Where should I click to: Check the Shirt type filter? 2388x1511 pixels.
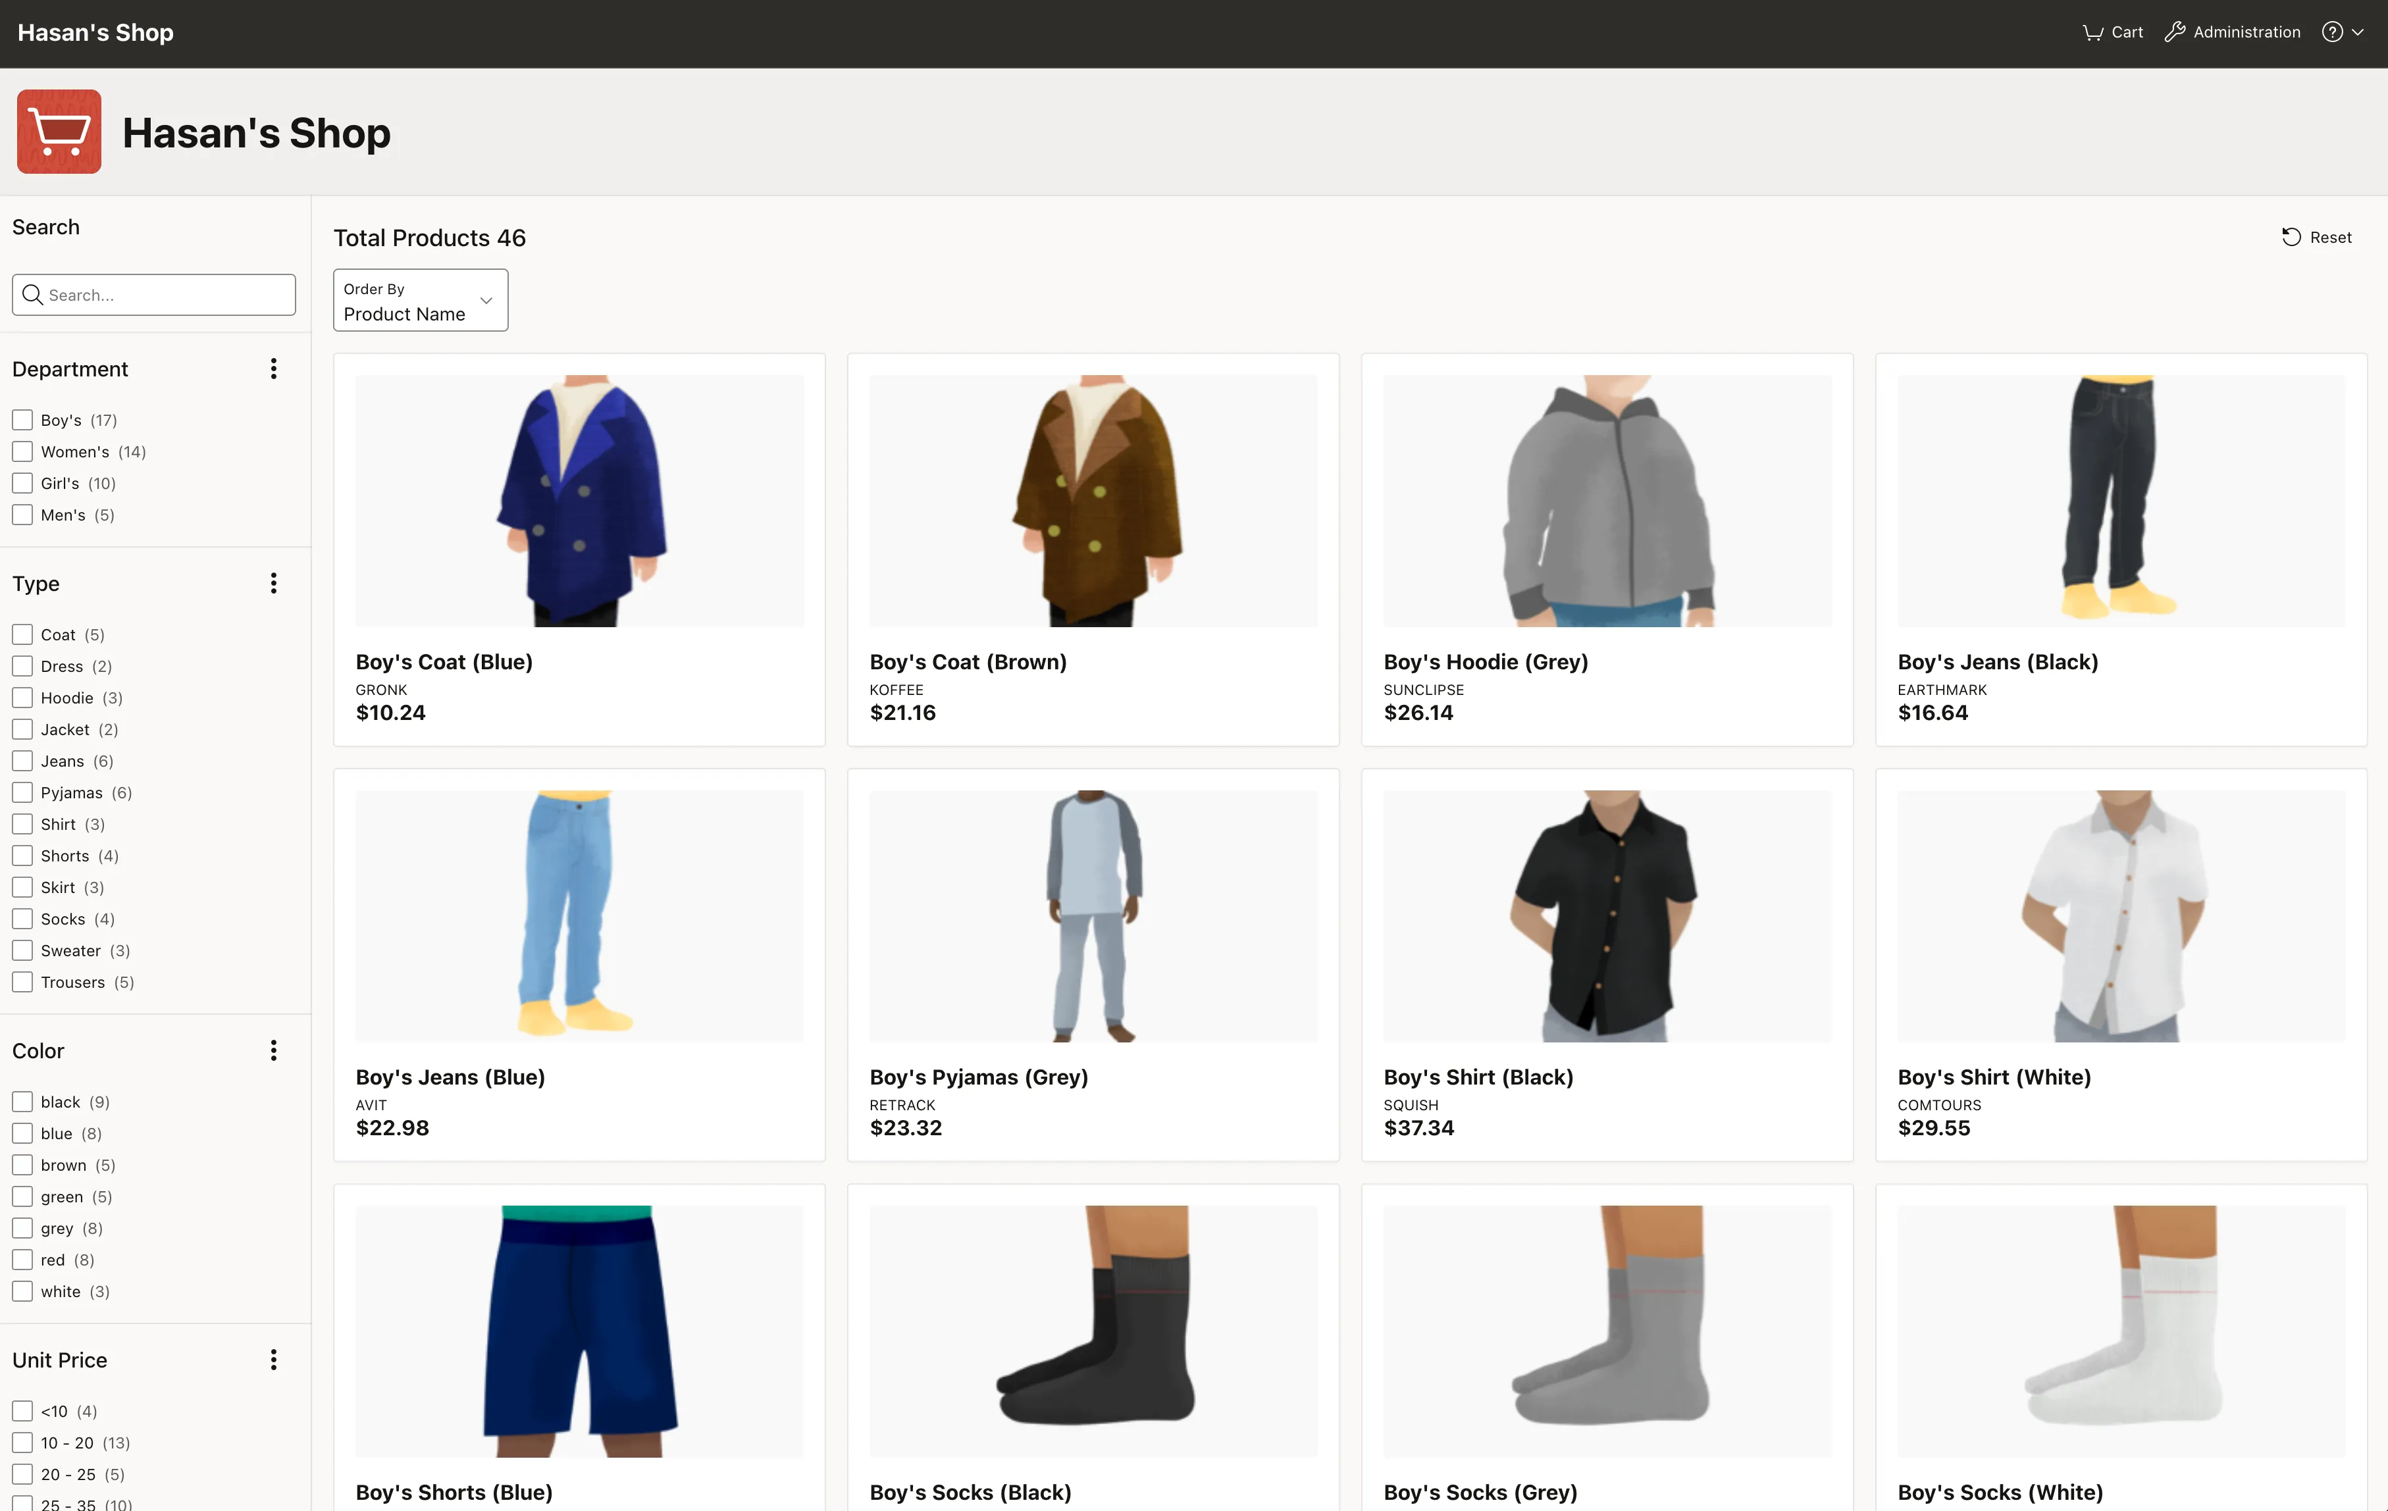[23, 825]
